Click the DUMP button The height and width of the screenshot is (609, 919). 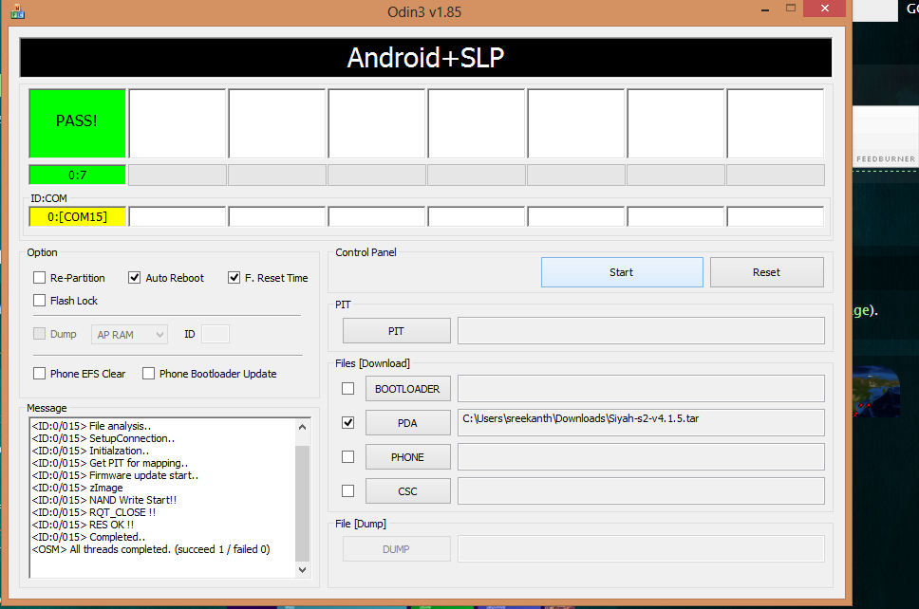coord(397,548)
